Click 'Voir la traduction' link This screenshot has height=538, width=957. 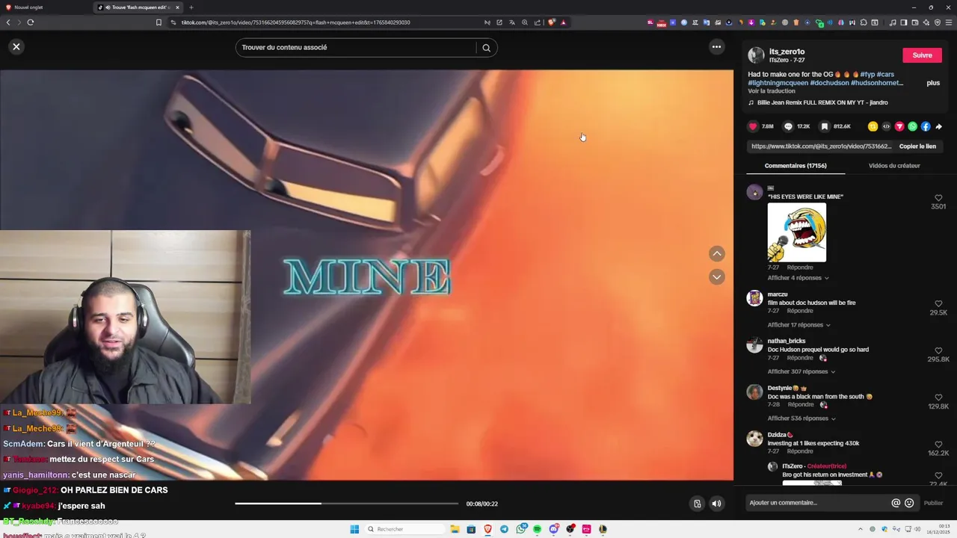[x=772, y=91]
